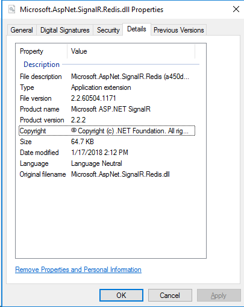Click the 1/17/2018 2:12 PM value
Screen dimensions: 244x307
tap(99, 153)
